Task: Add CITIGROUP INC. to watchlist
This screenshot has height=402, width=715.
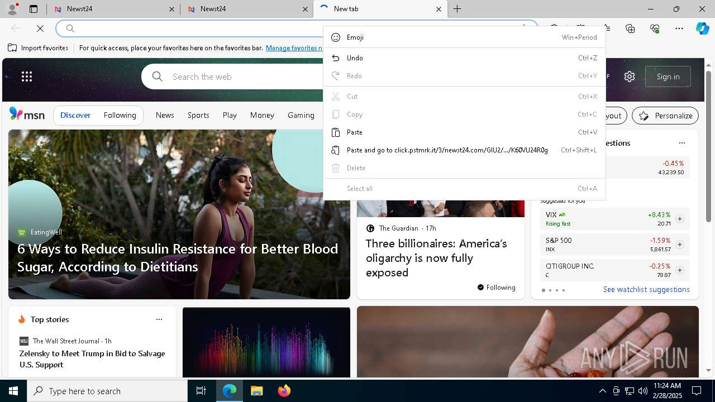Action: [680, 270]
